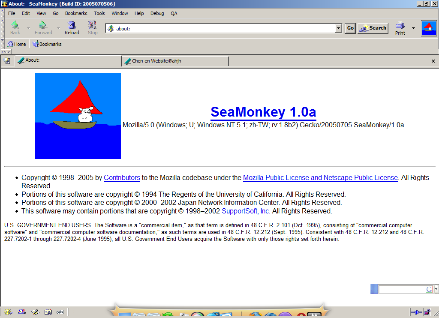Click the Forward navigation button
Screen dimensions: 439x318
pyautogui.click(x=43, y=28)
